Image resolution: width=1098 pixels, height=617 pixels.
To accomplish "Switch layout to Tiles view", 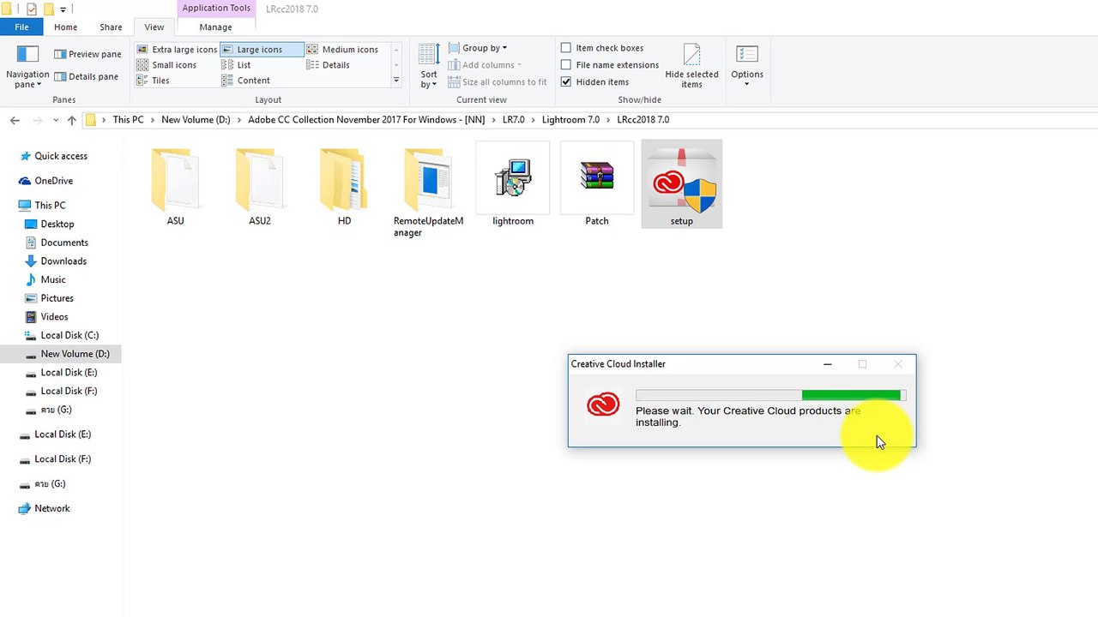I will (153, 81).
